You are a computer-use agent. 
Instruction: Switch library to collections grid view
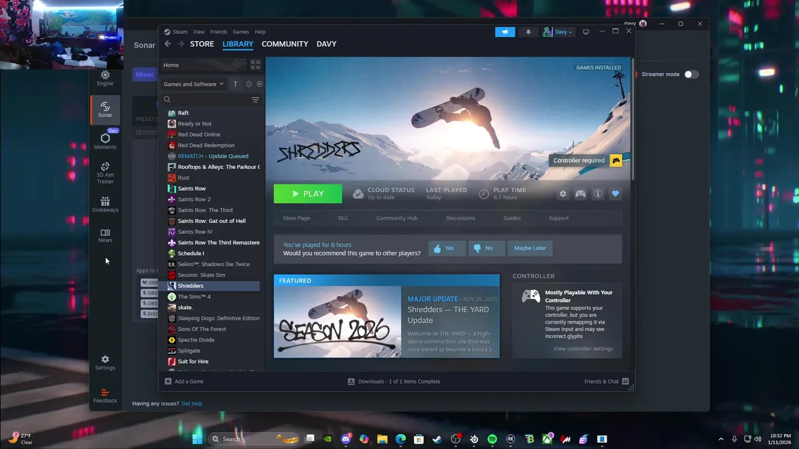[x=255, y=65]
